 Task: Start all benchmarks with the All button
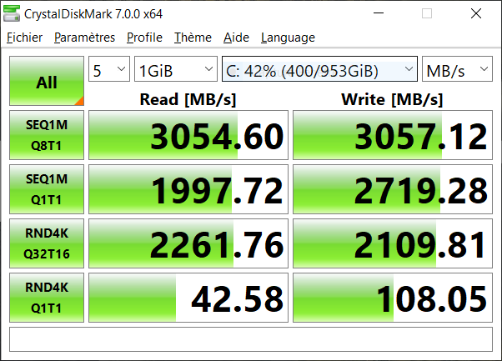point(47,81)
